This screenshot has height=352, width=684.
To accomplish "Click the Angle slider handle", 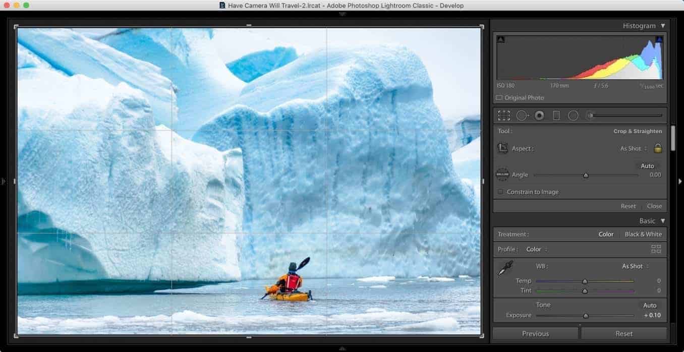I will pyautogui.click(x=586, y=175).
